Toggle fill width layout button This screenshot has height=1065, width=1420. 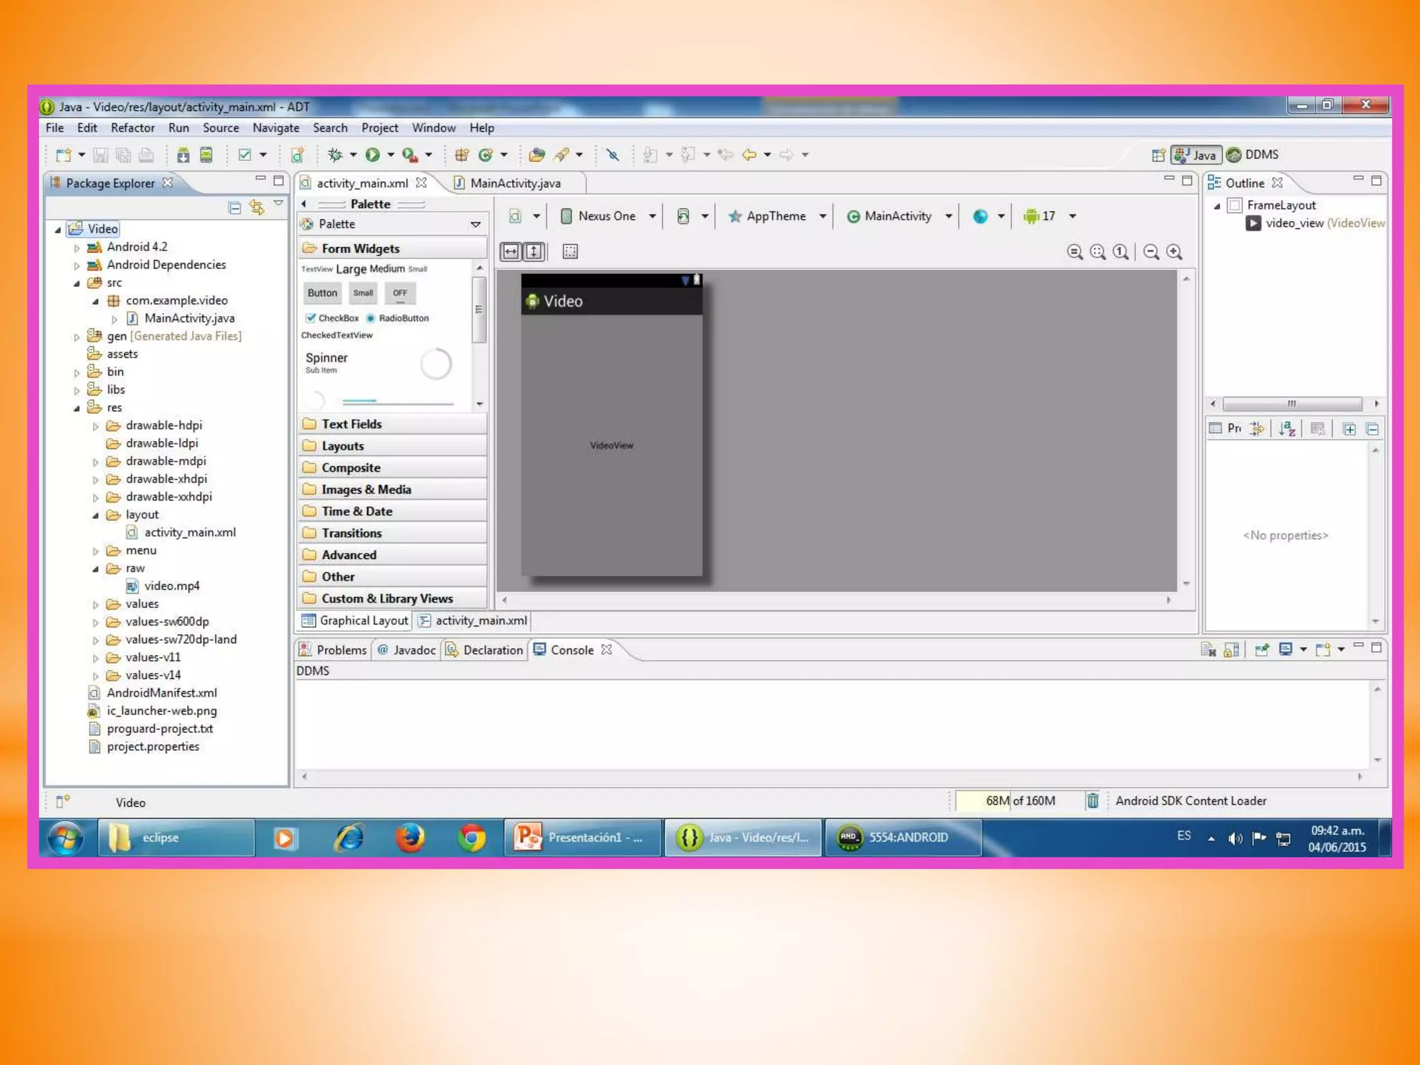tap(511, 252)
